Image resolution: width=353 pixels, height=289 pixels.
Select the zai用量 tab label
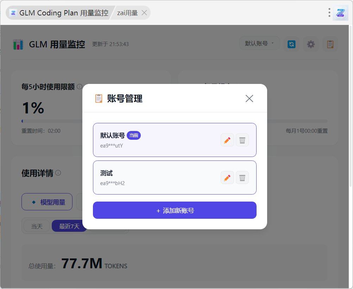tap(127, 13)
